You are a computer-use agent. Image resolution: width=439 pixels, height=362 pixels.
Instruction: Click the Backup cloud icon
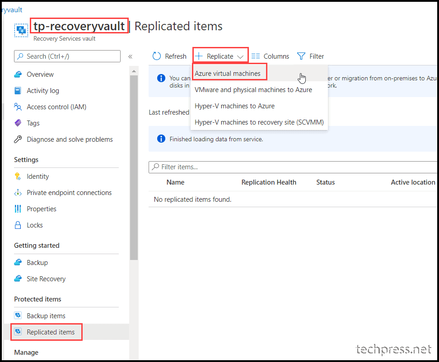(18, 262)
